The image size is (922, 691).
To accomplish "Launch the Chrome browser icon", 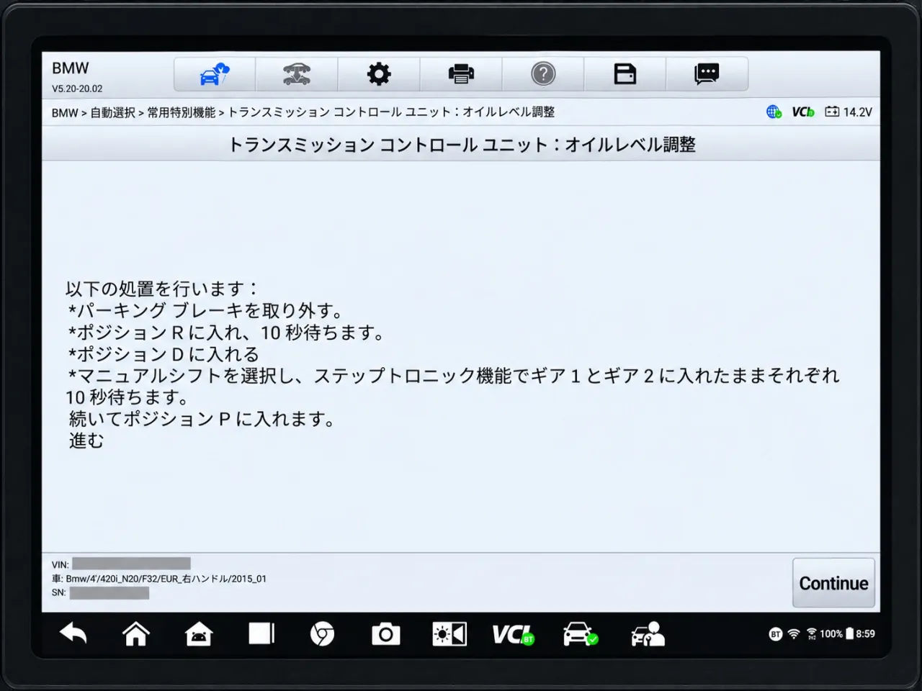I will (x=322, y=634).
